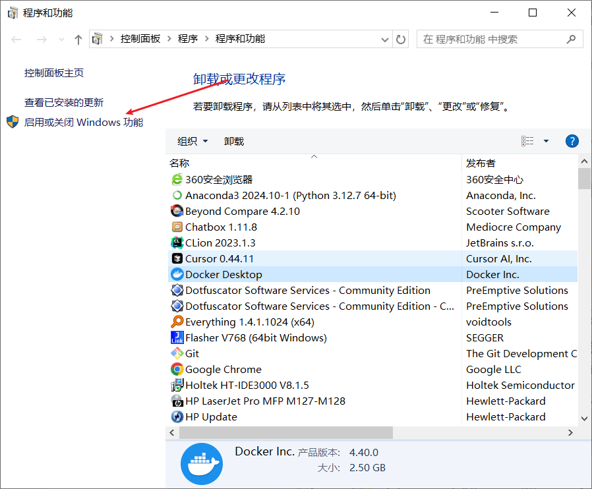Click publisher 360安全中心 cell
The height and width of the screenshot is (489, 592).
[495, 180]
